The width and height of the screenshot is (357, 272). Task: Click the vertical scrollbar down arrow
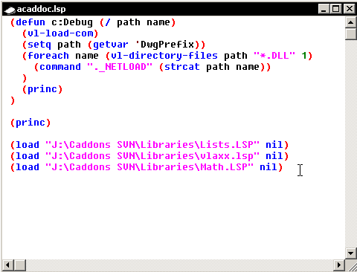pos(350,253)
